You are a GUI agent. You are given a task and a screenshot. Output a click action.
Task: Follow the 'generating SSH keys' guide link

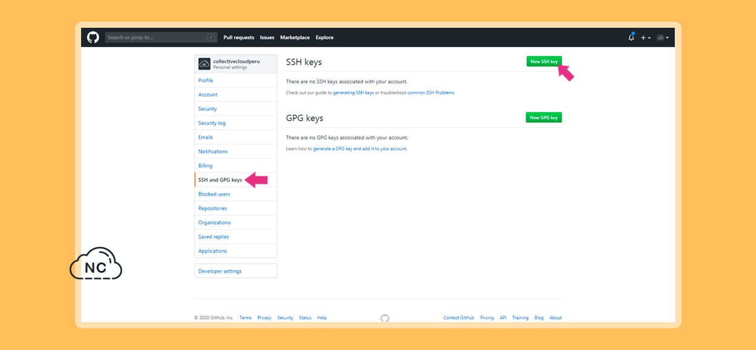click(353, 93)
